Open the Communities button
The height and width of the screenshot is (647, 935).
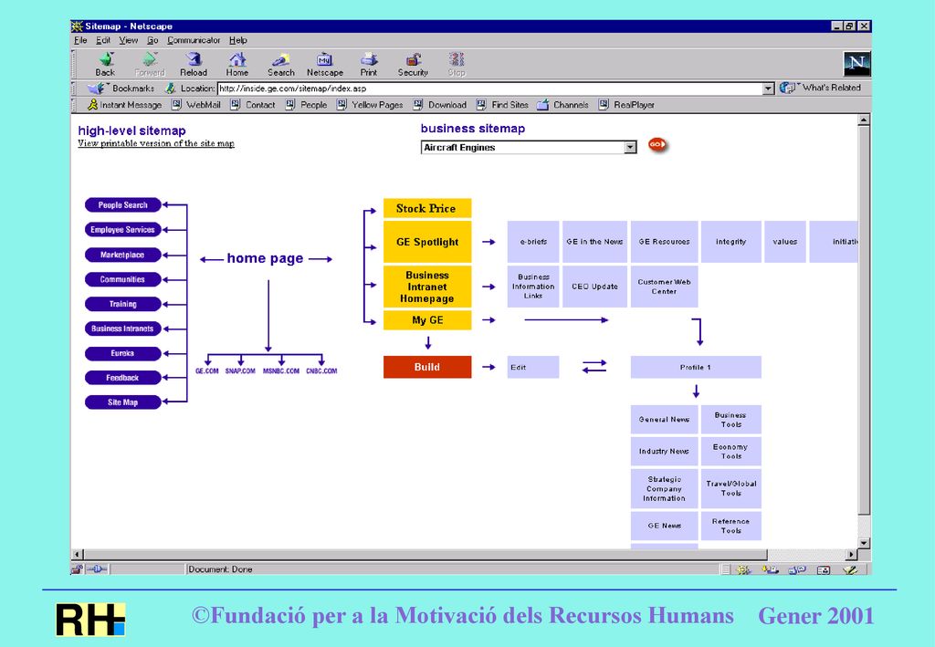pos(123,279)
